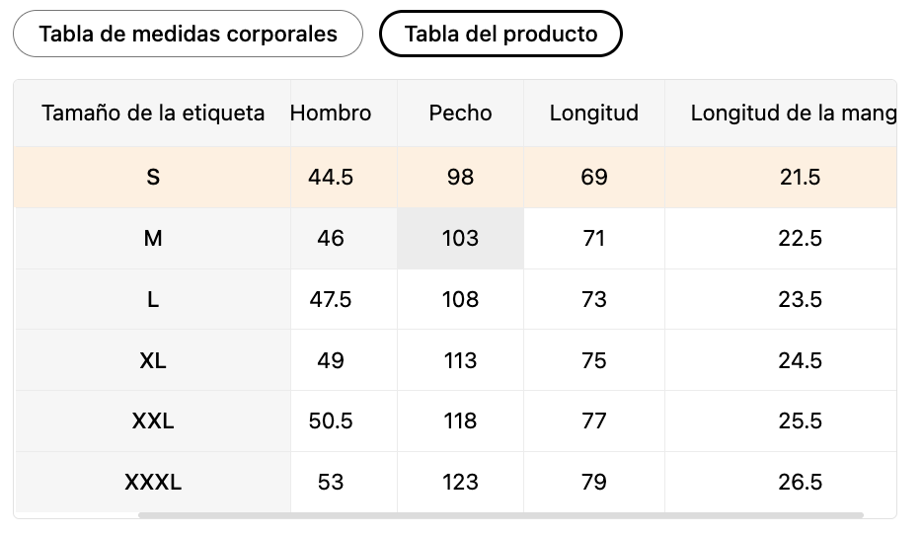Screen dimensions: 922x535
Task: Click the Pecho column header
Action: 460,113
